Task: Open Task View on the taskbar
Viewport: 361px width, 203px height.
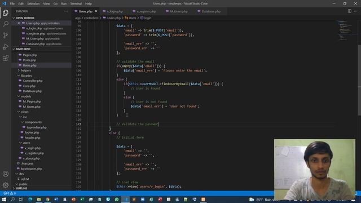Action: pyautogui.click(x=21, y=199)
